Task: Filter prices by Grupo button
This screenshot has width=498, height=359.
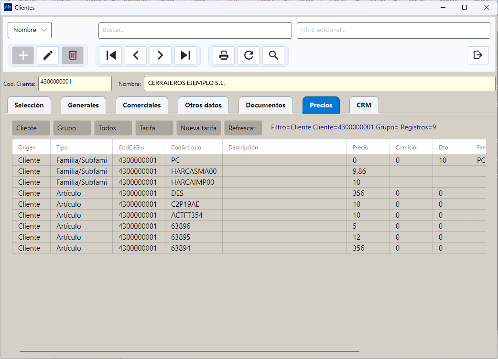Action: tap(72, 128)
